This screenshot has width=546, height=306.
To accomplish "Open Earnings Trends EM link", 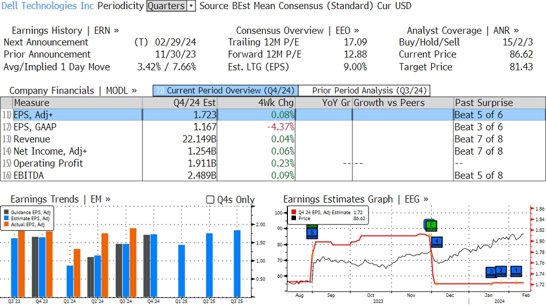I will pyautogui.click(x=60, y=199).
